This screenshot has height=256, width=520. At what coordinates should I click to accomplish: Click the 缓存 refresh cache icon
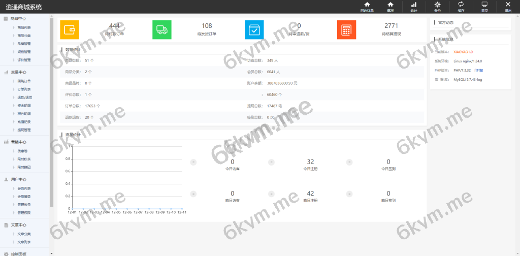click(x=461, y=6)
